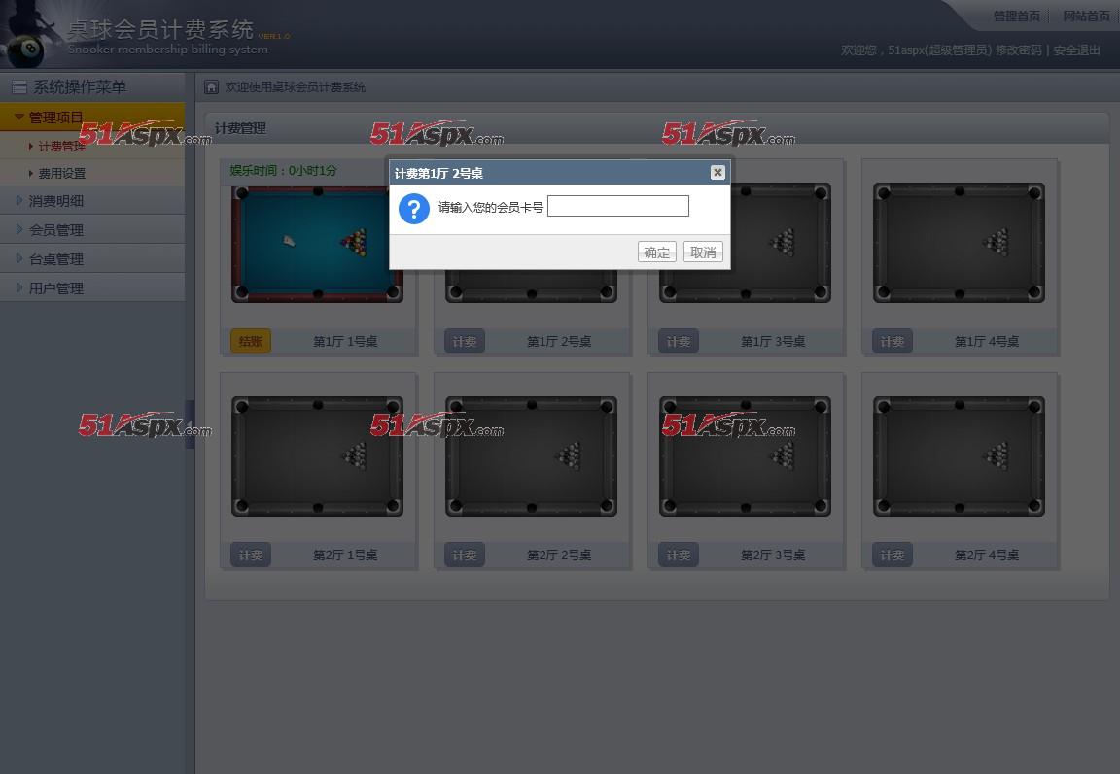This screenshot has width=1120, height=774.
Task: Open 费用设置 in the sidebar
Action: (61, 173)
